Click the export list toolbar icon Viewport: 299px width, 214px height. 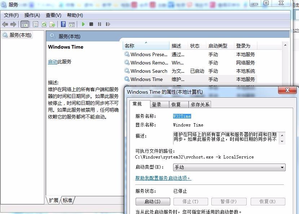(x=52, y=24)
